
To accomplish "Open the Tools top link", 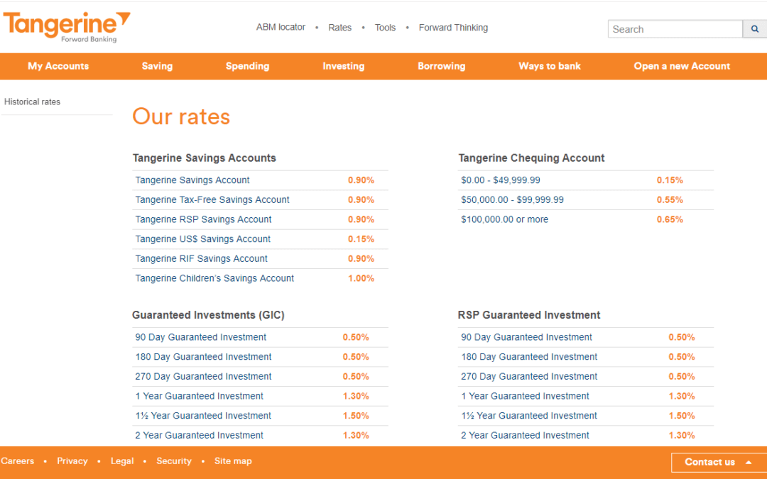I will click(385, 28).
